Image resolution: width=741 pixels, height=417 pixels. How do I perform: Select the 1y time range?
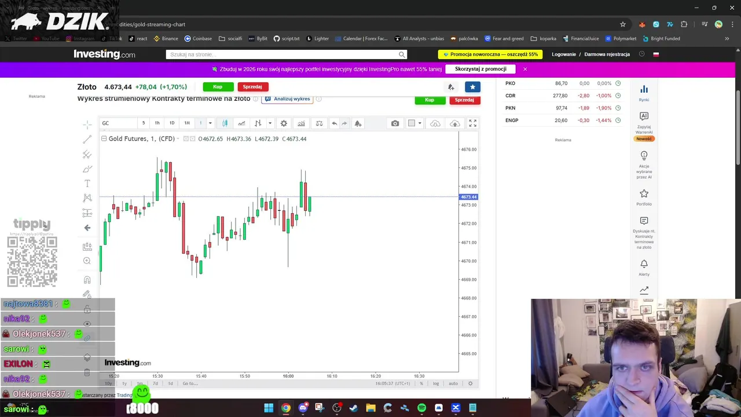tap(124, 383)
